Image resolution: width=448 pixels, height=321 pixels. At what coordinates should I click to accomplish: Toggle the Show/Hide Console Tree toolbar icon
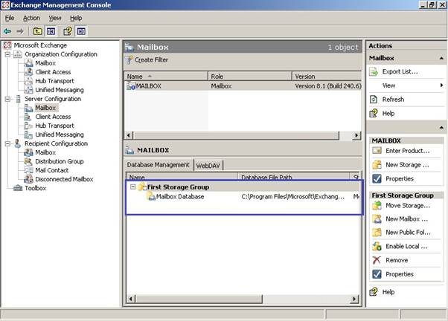(x=51, y=31)
